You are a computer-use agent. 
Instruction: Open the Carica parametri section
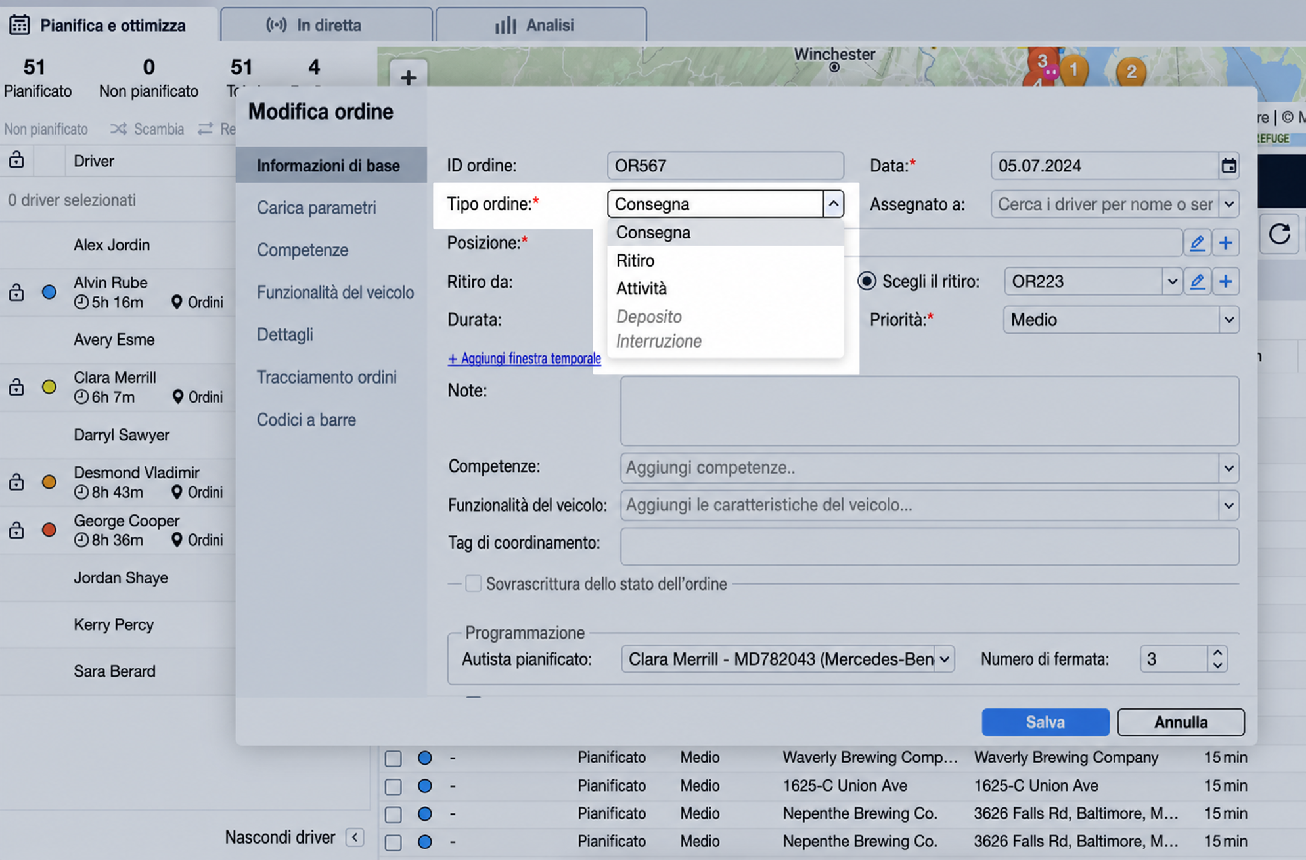317,208
